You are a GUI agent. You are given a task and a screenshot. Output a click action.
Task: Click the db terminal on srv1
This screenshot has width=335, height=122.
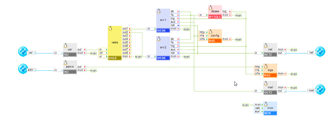click(175, 11)
